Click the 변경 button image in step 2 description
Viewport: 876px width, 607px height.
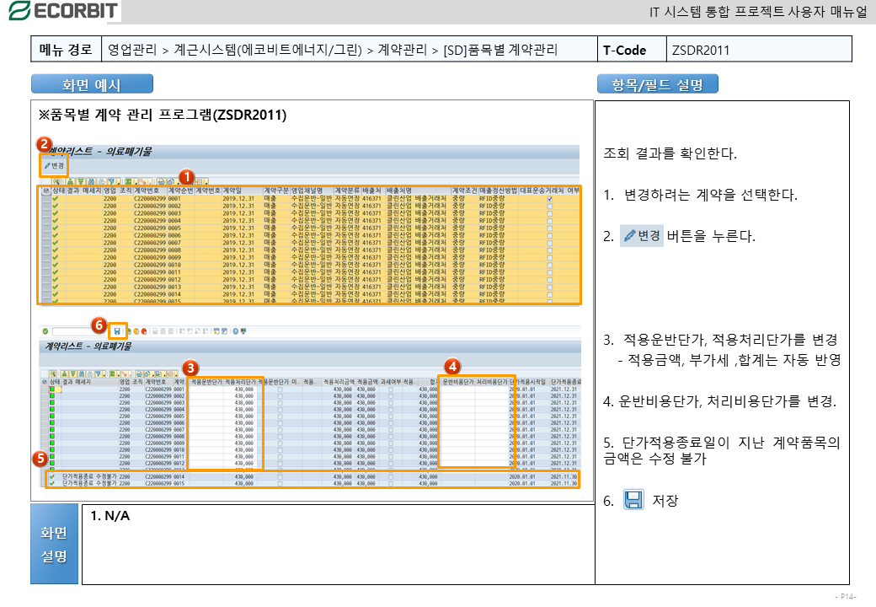(642, 236)
